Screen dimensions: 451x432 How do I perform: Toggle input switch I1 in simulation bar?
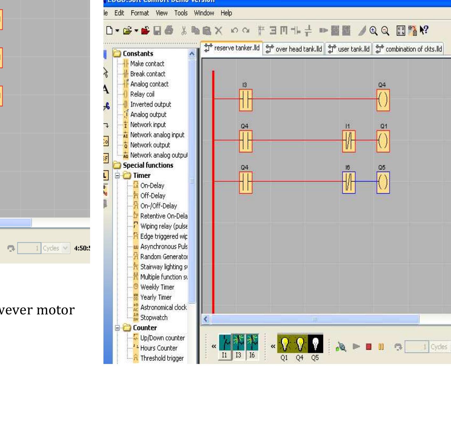[225, 347]
